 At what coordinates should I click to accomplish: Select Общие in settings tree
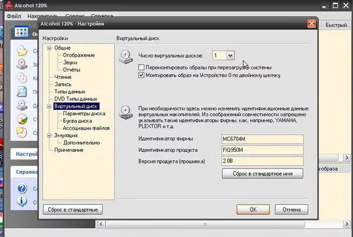pyautogui.click(x=62, y=48)
